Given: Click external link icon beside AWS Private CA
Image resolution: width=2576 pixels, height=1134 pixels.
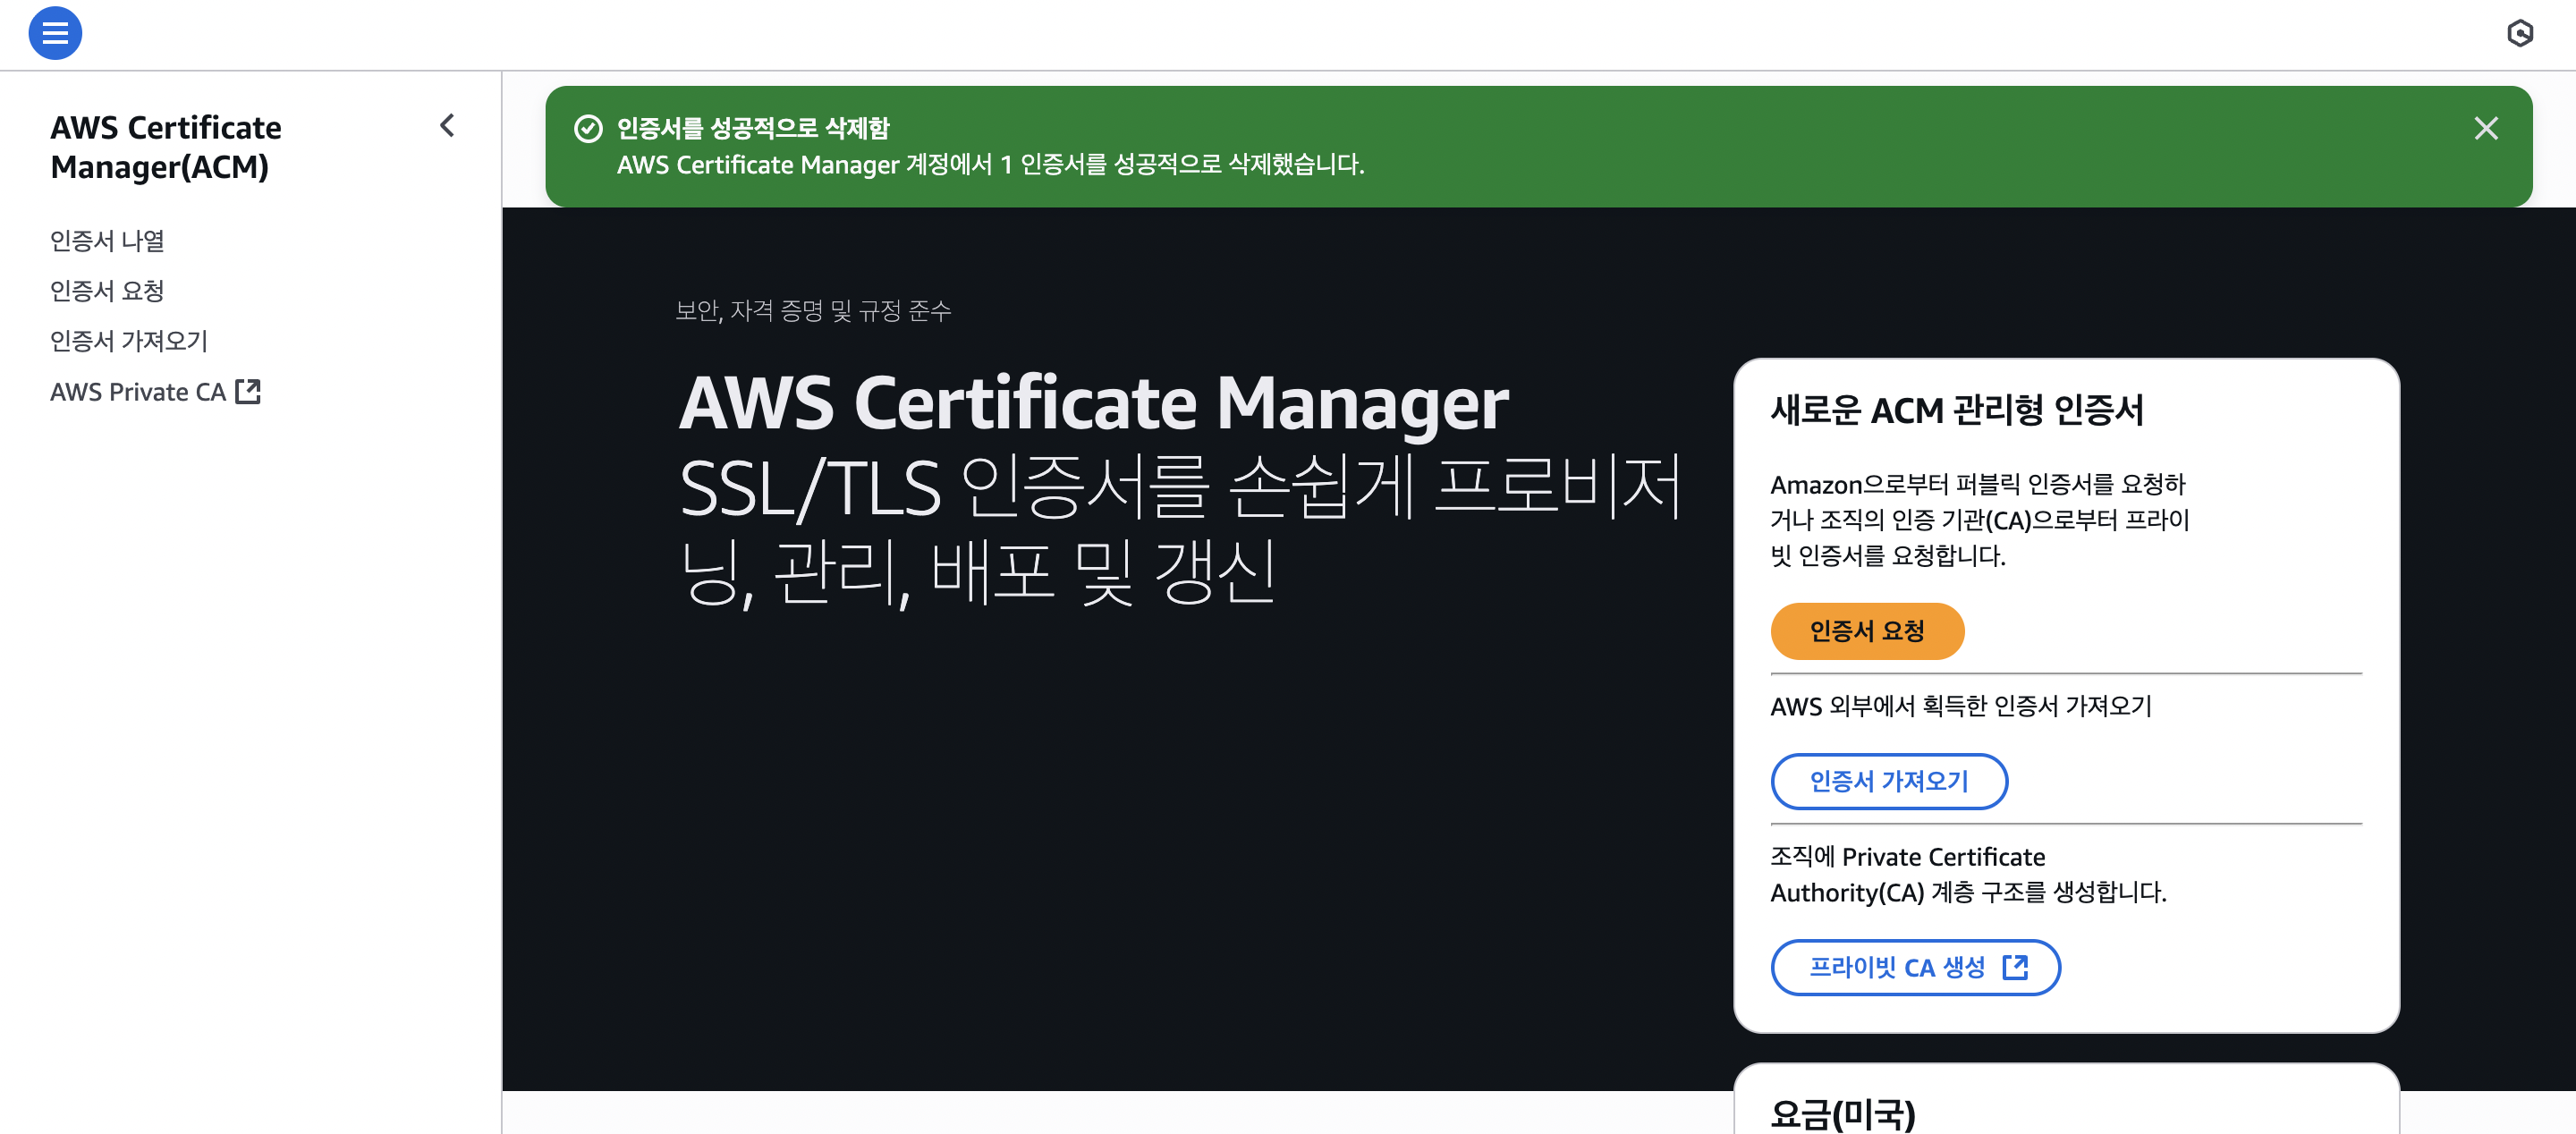Looking at the screenshot, I should point(248,391).
